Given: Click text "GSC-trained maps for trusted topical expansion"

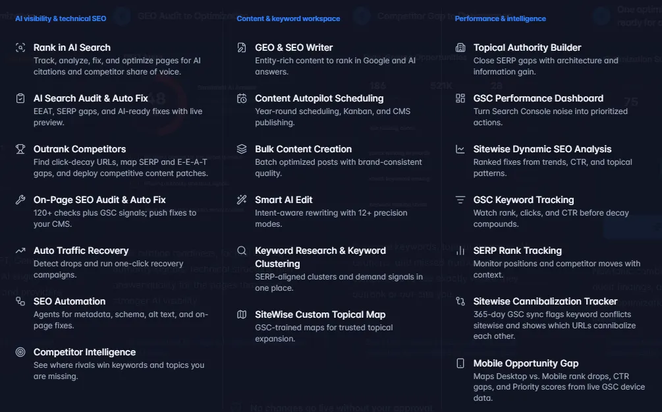Looking at the screenshot, I should pos(324,333).
